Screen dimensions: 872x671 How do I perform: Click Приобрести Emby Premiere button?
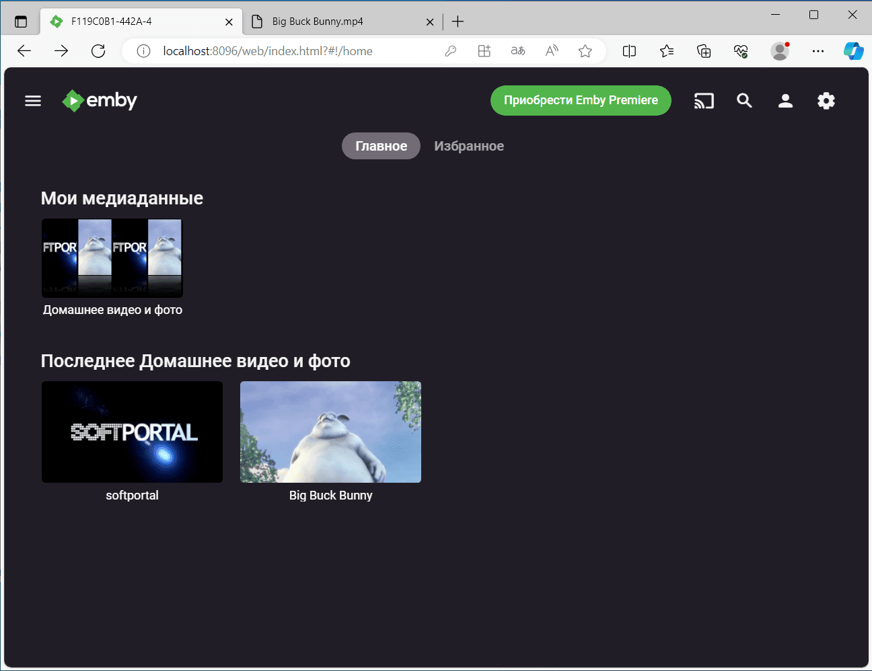tap(581, 100)
